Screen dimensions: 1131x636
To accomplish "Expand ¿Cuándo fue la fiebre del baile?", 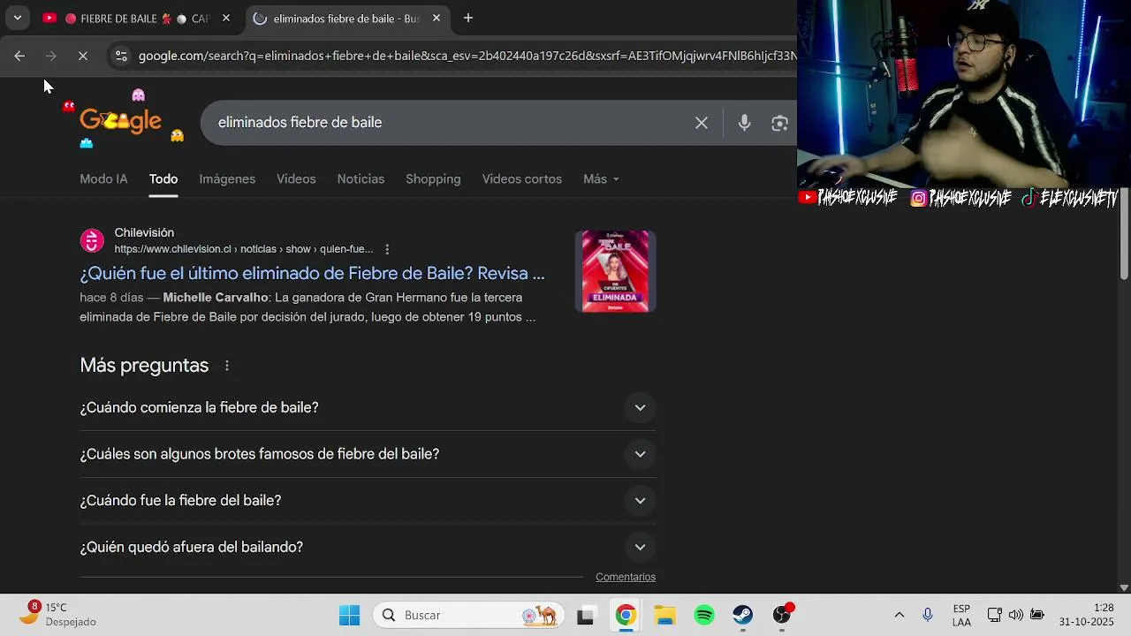I will coord(368,500).
